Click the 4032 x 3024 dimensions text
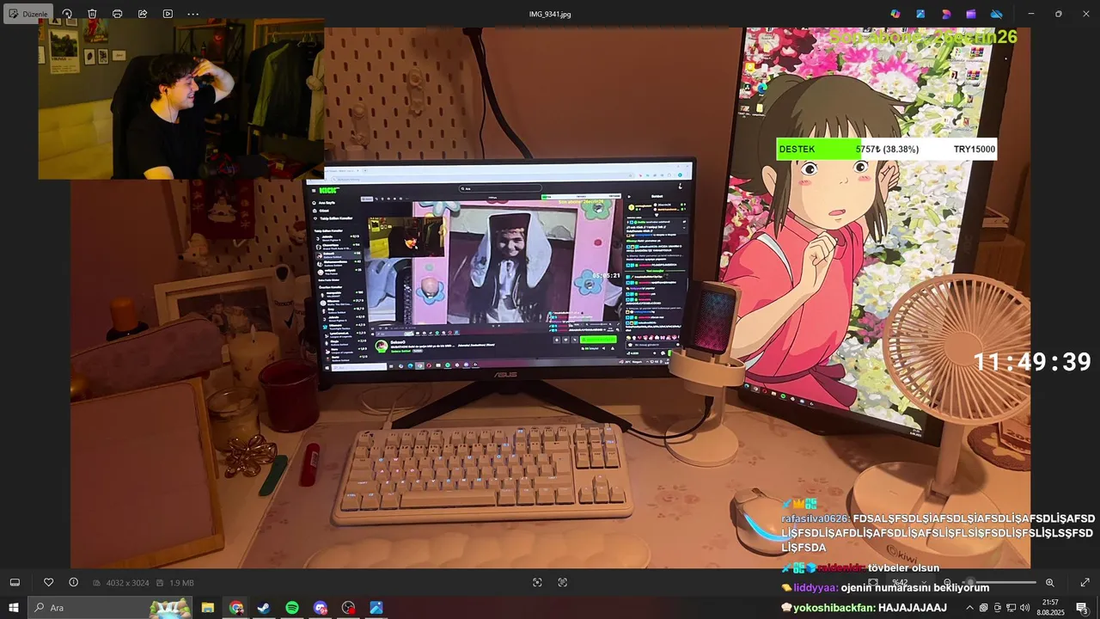Image resolution: width=1100 pixels, height=619 pixels. pos(130,583)
